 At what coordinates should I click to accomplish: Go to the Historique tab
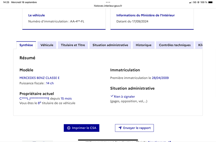click(x=144, y=45)
